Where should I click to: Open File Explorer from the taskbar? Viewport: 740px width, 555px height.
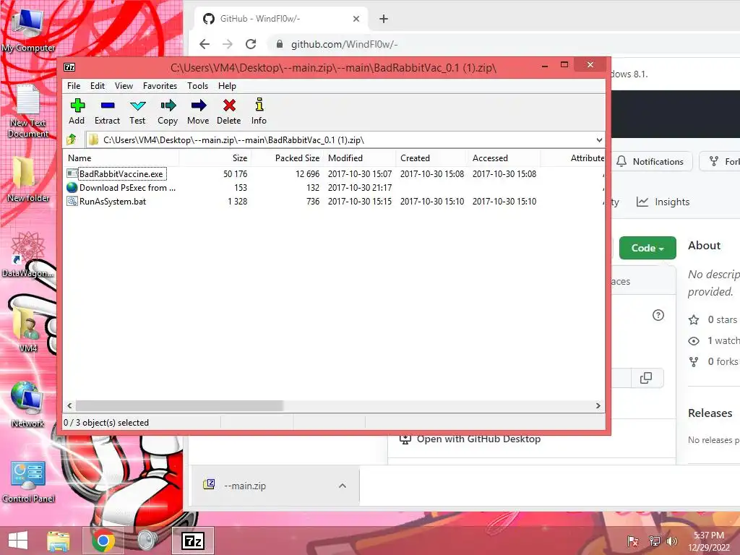coord(59,541)
